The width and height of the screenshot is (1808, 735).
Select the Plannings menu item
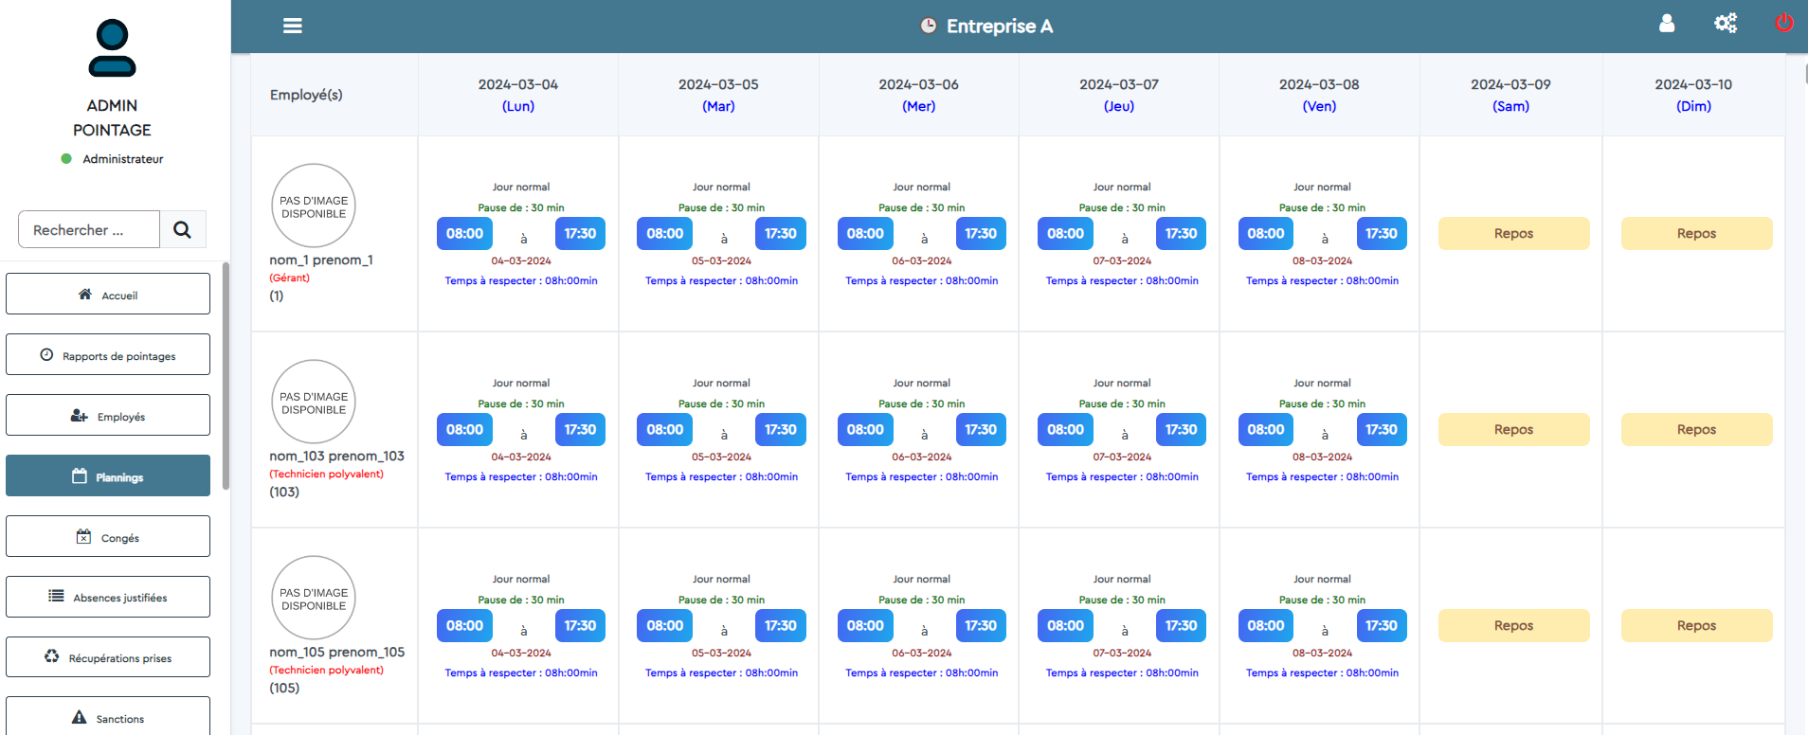tap(108, 476)
